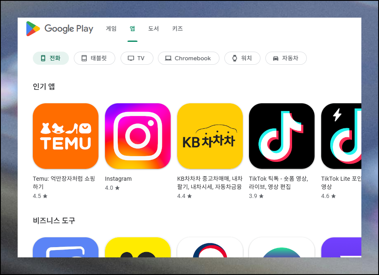The image size is (379, 275).
Task: Open the Google Play logo home link
Action: 59,29
